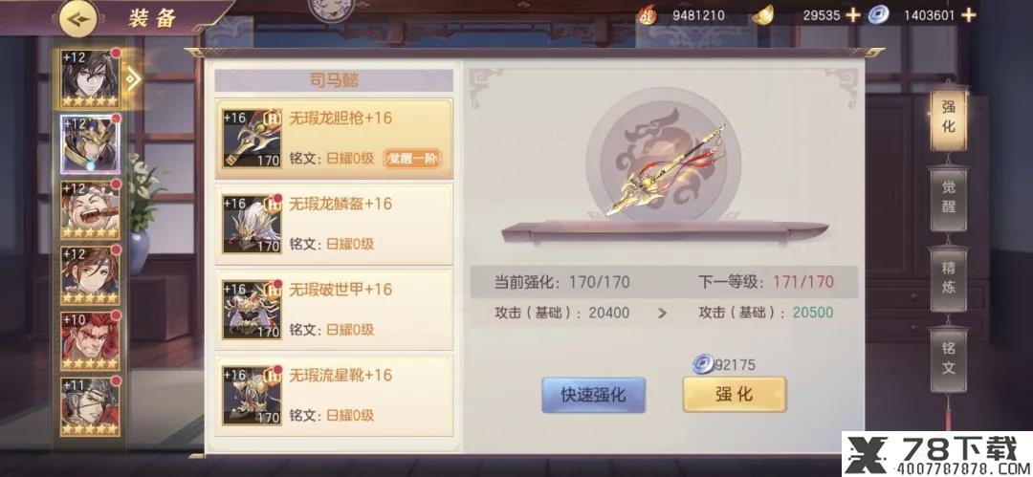The width and height of the screenshot is (1033, 477).
Task: Select the 无瑕龙鳞盔+16 helmet icon
Action: pyautogui.click(x=252, y=224)
